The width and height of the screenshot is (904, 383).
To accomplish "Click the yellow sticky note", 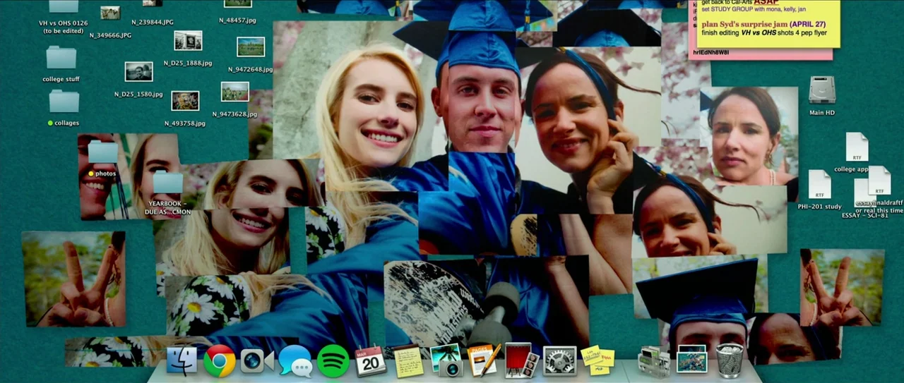I will pyautogui.click(x=768, y=23).
